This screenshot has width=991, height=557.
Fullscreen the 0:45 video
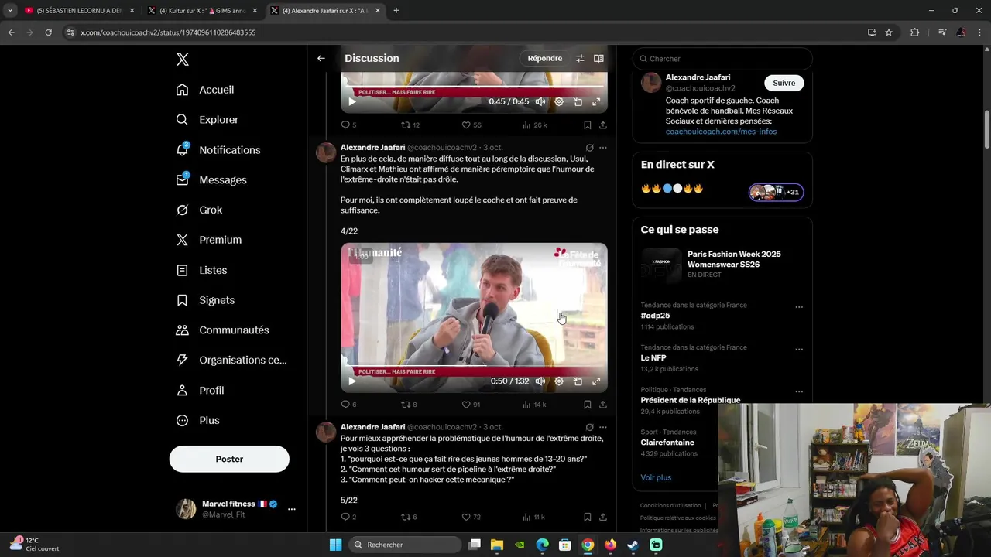coord(596,102)
